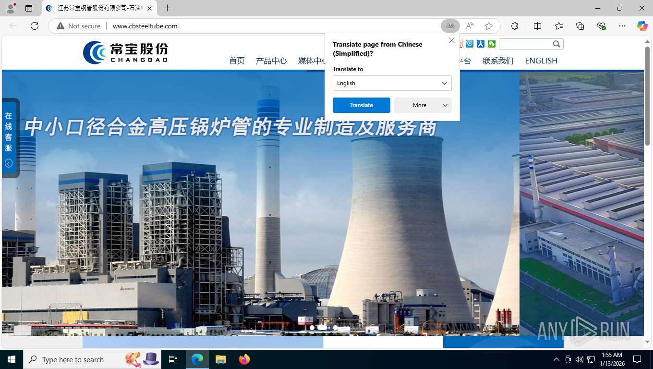
Task: Open 媒体中心 menu
Action: (x=312, y=61)
